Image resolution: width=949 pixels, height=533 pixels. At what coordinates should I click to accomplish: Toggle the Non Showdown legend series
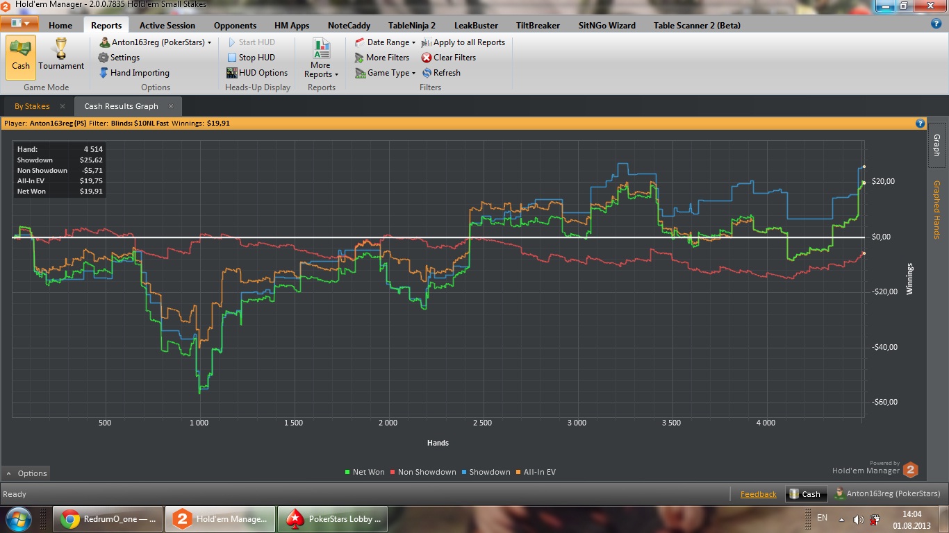coord(423,472)
